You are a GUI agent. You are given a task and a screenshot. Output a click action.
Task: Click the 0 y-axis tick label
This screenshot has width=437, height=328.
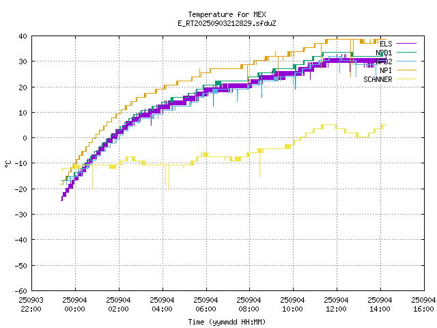pyautogui.click(x=25, y=138)
